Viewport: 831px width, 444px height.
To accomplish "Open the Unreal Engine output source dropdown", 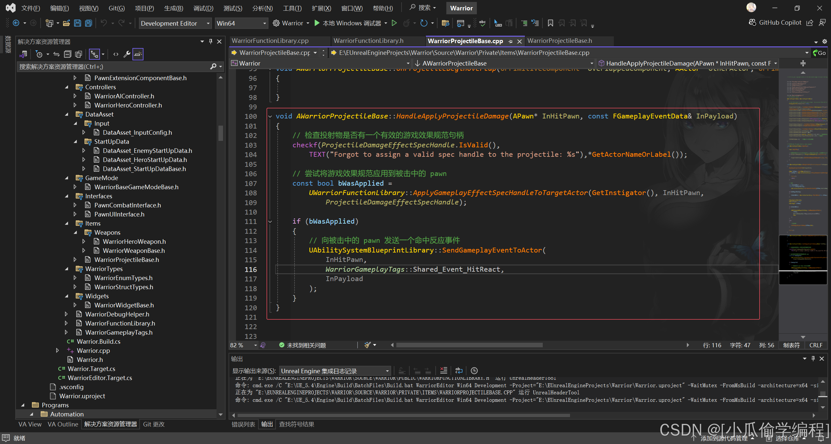I will [335, 371].
